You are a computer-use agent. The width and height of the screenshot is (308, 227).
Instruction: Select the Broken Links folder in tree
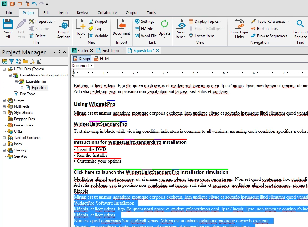tap(23, 125)
